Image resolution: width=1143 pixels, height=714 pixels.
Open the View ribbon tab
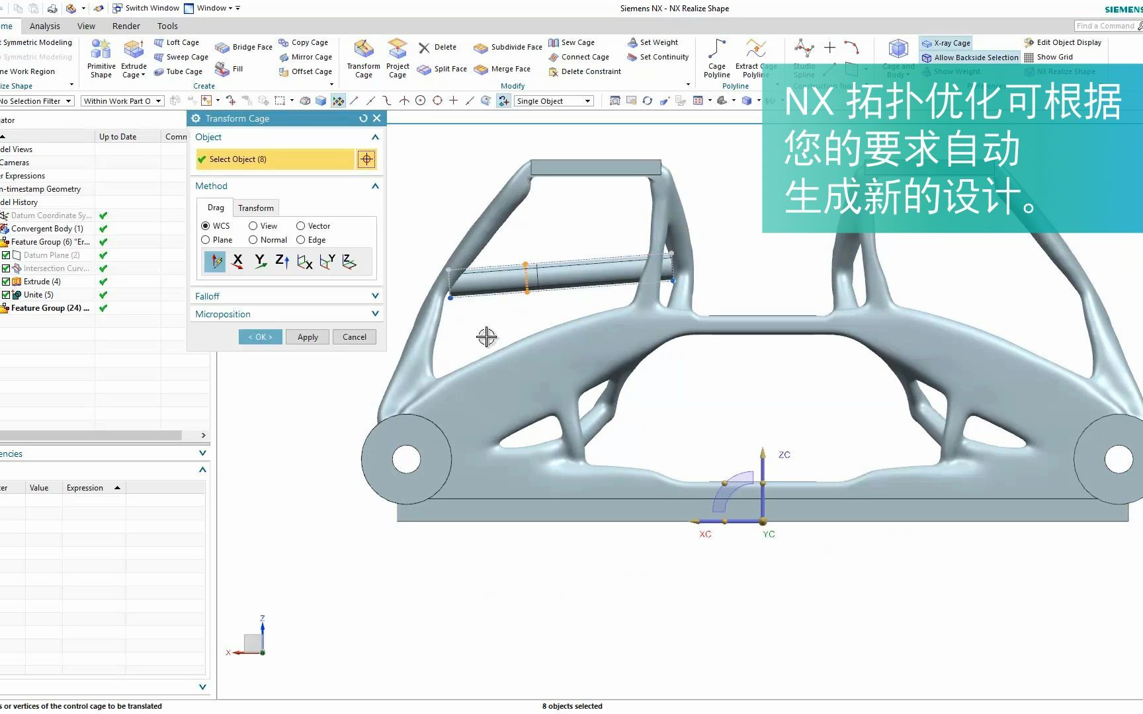(x=86, y=26)
